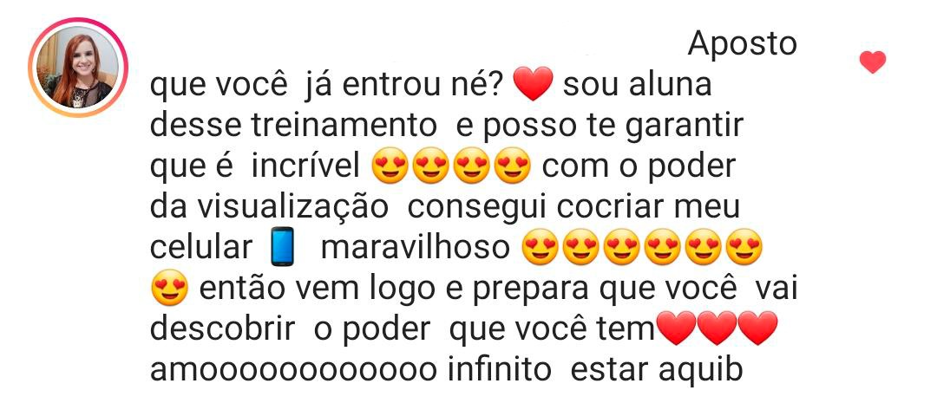Click the word "aquib" ending the comment
The height and width of the screenshot is (403, 937).
pyautogui.click(x=700, y=370)
